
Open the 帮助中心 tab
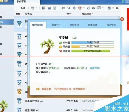(111, 25)
